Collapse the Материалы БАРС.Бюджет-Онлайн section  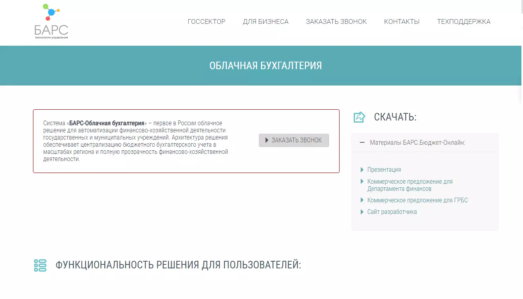[x=425, y=142]
